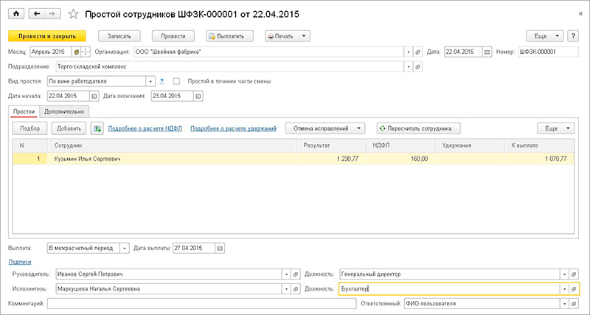The image size is (590, 315).
Task: Open Подробнее о расчете НДФЛ link
Action: point(145,128)
